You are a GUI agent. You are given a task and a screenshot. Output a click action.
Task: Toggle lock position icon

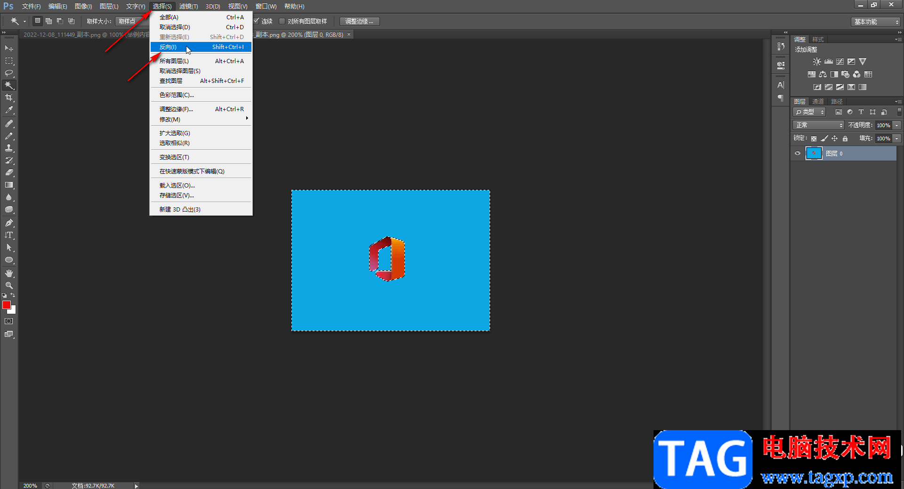pos(835,139)
